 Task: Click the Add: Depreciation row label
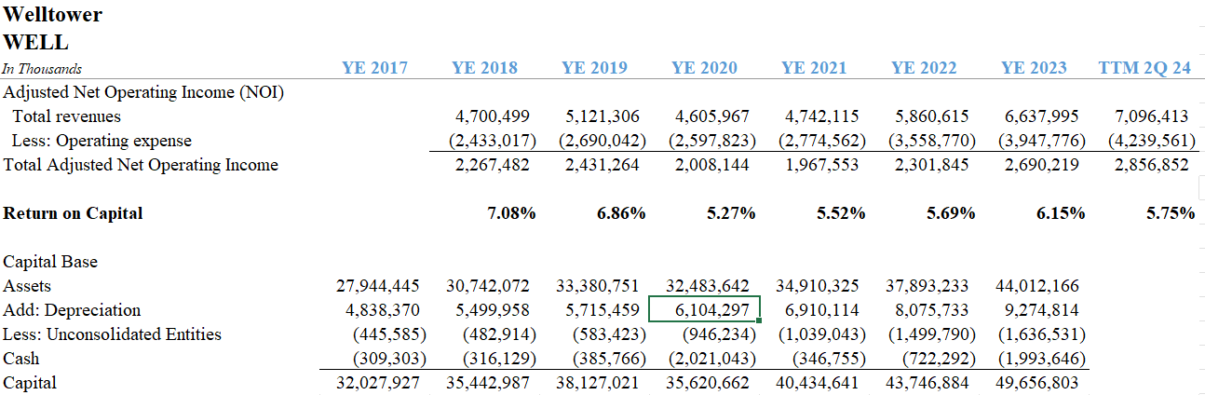(x=72, y=310)
